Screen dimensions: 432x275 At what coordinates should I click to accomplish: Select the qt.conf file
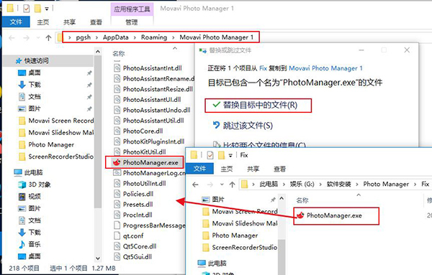tap(133, 236)
